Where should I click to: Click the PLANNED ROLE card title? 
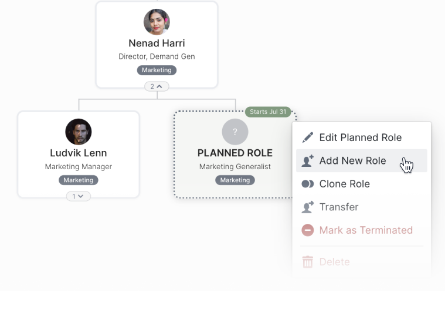click(235, 153)
